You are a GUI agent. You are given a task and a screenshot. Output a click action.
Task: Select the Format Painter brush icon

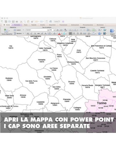tap(32, 21)
